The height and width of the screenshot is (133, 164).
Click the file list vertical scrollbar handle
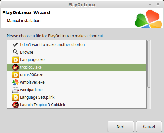point(149,64)
